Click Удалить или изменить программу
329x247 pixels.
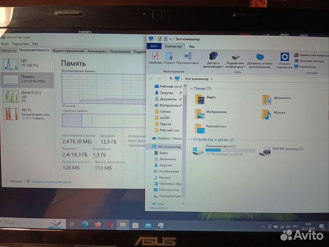[x=312, y=55]
